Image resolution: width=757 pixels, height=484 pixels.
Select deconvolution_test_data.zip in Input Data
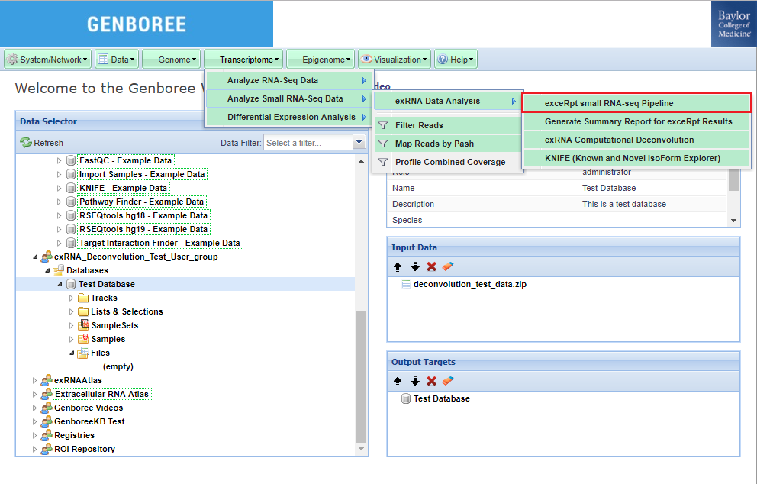coord(469,285)
